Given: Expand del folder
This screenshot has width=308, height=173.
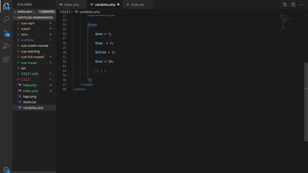Looking at the screenshot, I should click(x=34, y=68).
